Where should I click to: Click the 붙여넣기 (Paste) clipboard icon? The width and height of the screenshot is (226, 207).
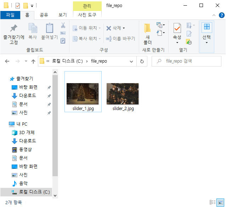(50, 28)
